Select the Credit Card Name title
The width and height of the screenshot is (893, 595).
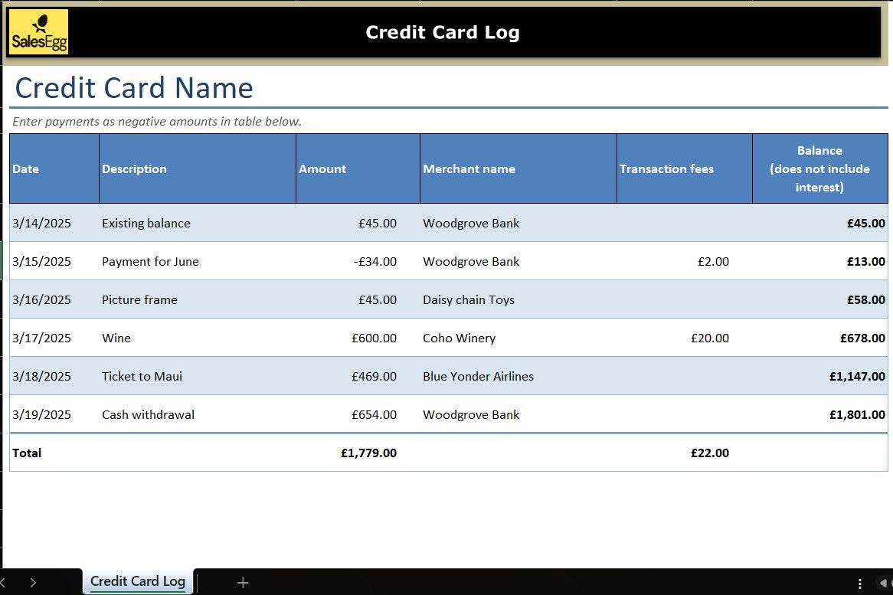134,88
